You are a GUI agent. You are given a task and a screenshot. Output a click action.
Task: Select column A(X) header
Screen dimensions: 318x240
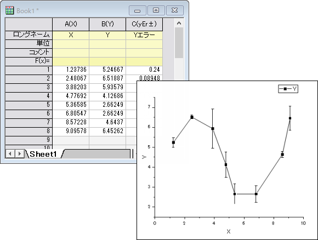pyautogui.click(x=71, y=24)
